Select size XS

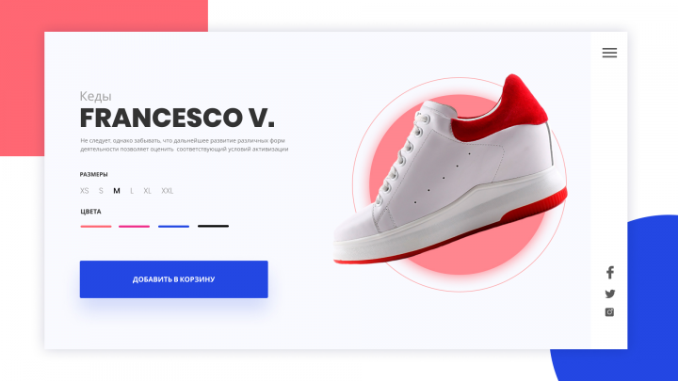[x=85, y=191]
